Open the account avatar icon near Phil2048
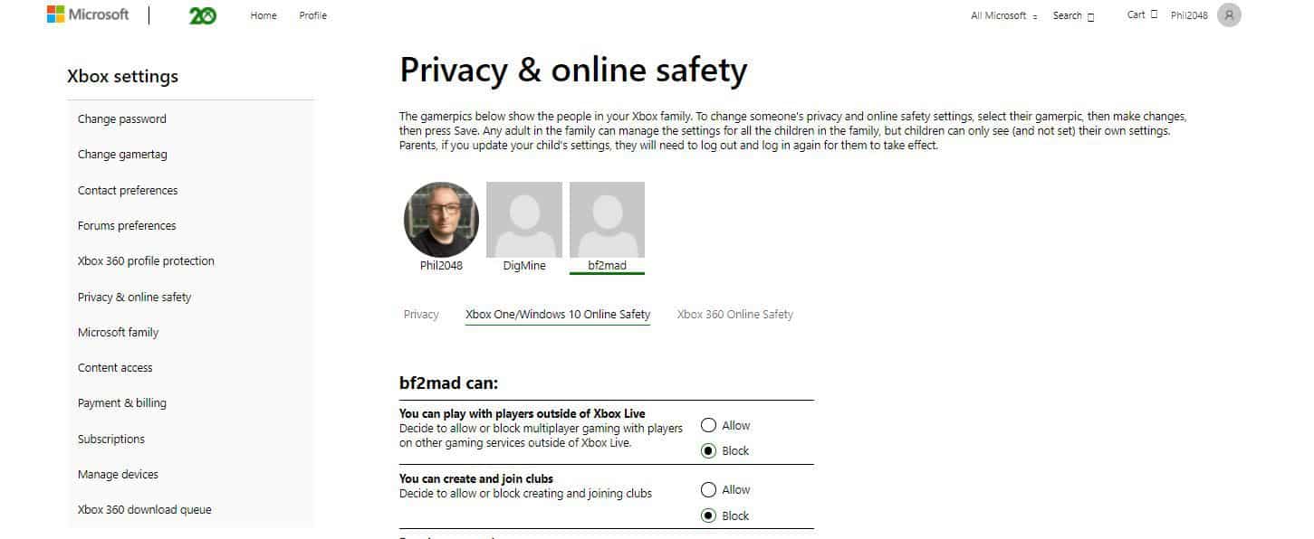Screen dimensions: 1314x539 tap(1229, 15)
